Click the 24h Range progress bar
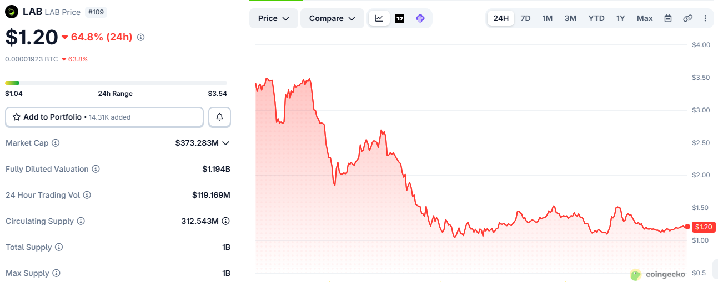 116,83
